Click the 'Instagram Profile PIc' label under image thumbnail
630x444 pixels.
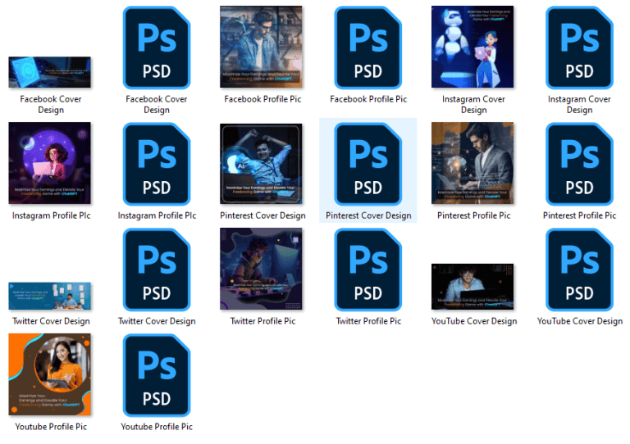51,215
